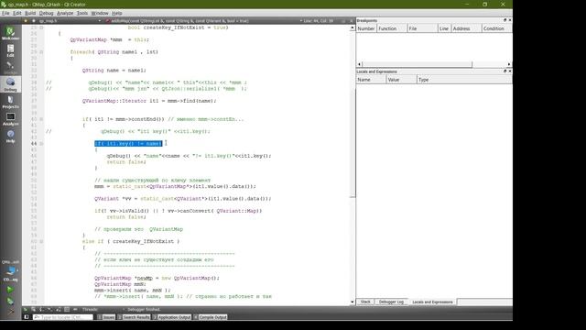
Task: Switch to Edit mode in sidebar
Action: [10, 50]
